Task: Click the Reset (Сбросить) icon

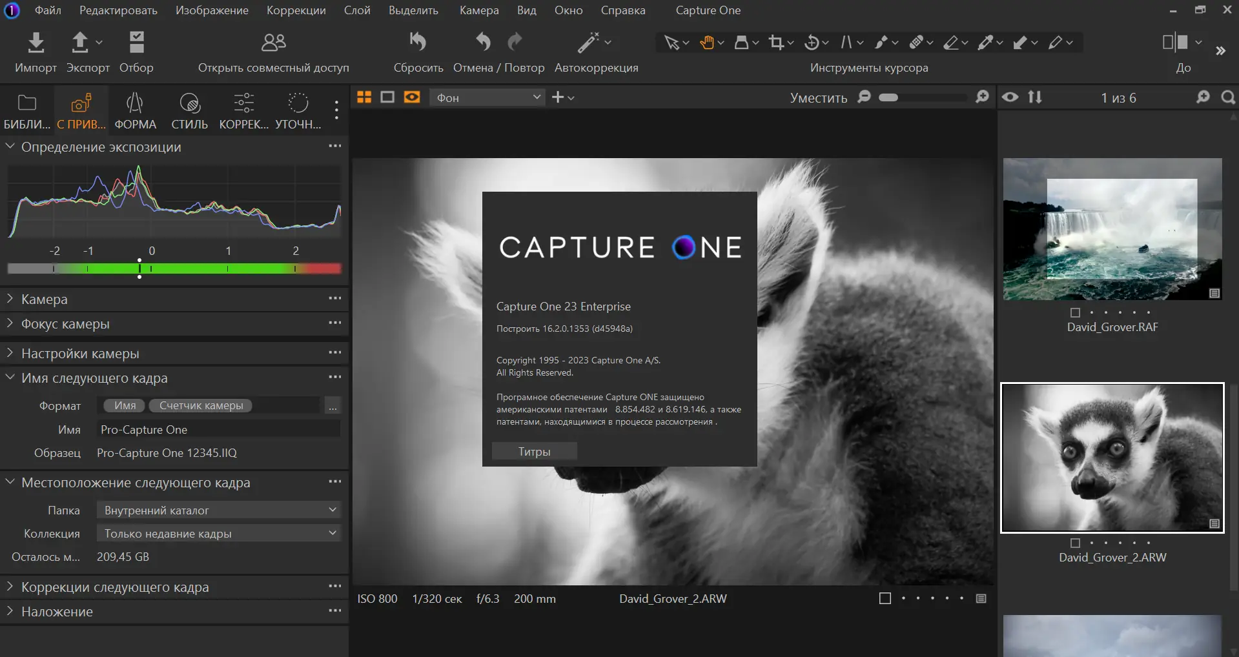Action: click(418, 43)
